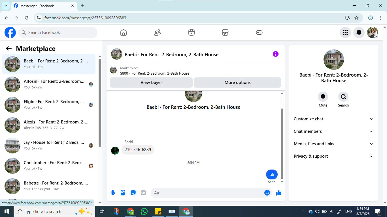Show hidden system tray icons

pos(304,211)
